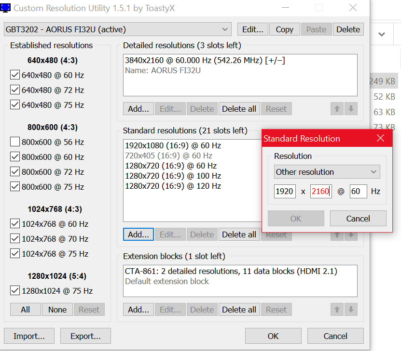The height and width of the screenshot is (351, 401).
Task: Toggle 1024x768 @ 60 Hz checkbox
Action: pyautogui.click(x=15, y=224)
